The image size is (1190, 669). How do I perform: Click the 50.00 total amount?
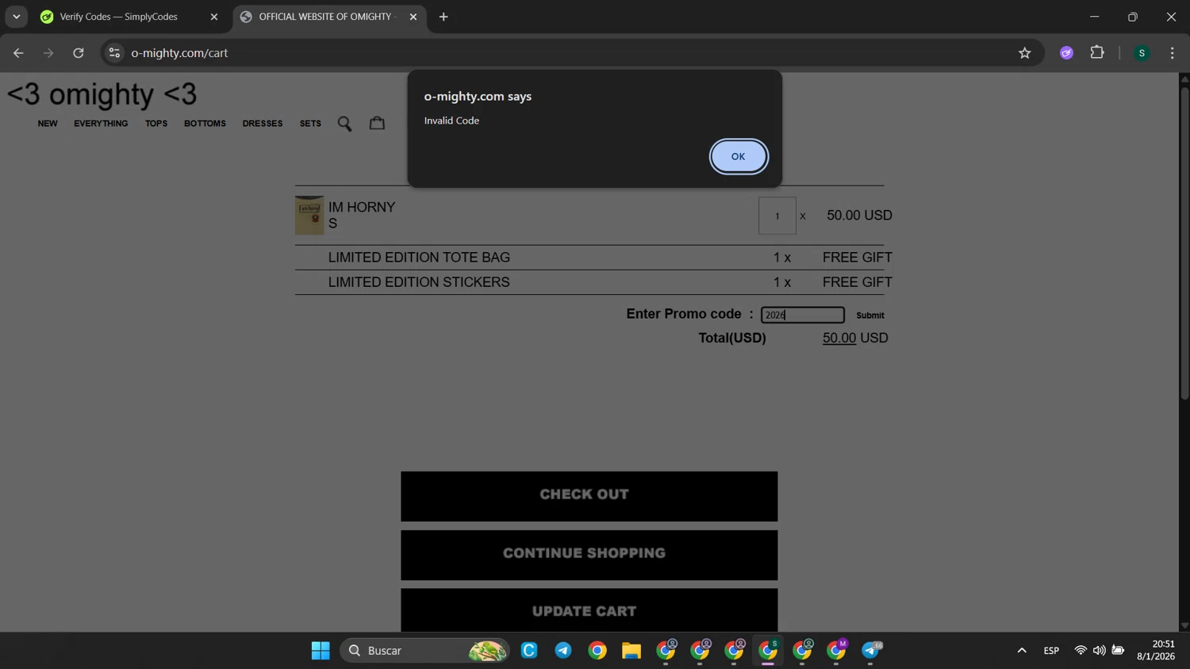pos(839,338)
